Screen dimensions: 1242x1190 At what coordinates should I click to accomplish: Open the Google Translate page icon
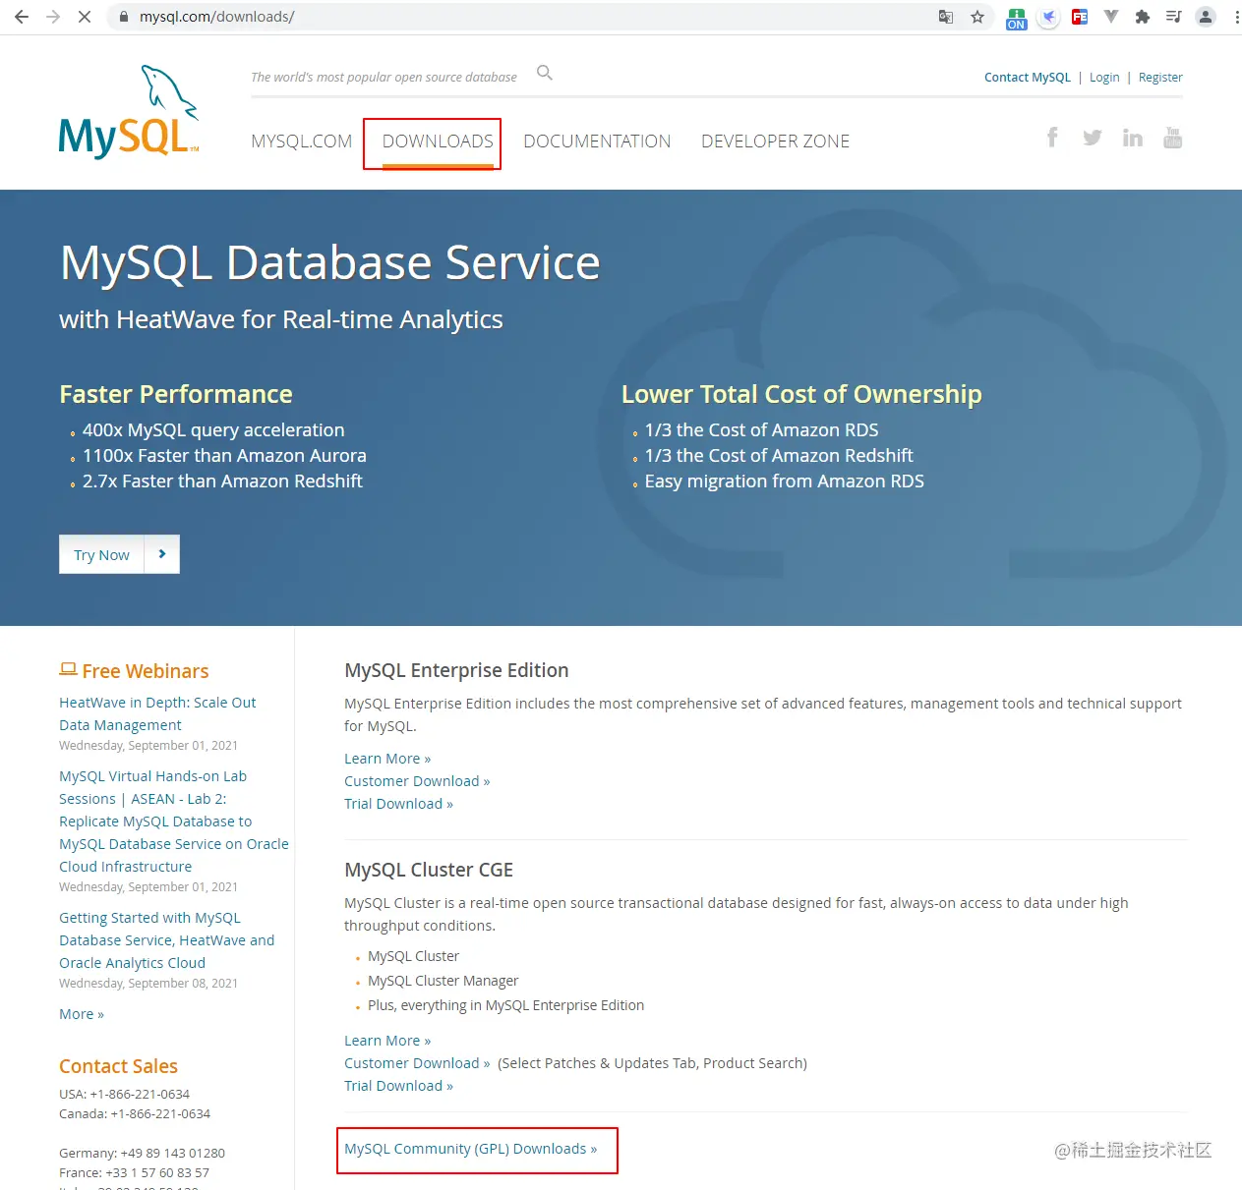945,17
